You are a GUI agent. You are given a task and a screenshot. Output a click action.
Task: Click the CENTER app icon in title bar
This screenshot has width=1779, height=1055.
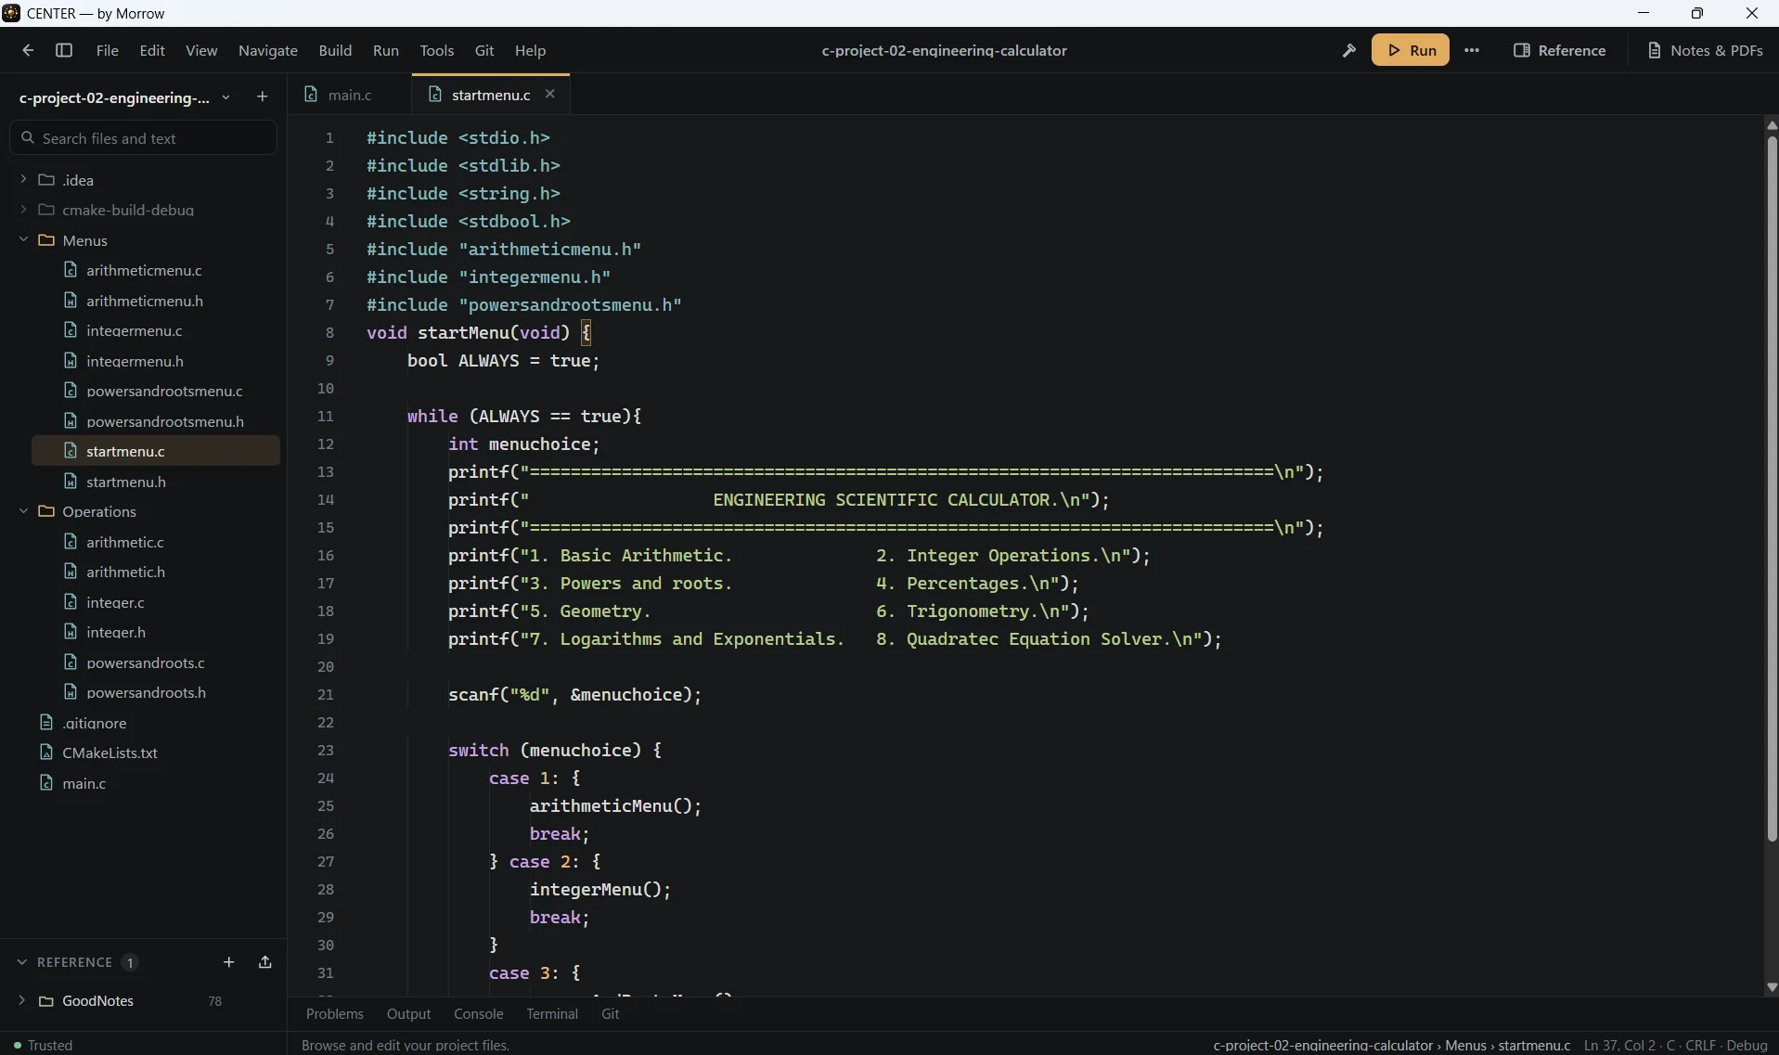tap(11, 13)
